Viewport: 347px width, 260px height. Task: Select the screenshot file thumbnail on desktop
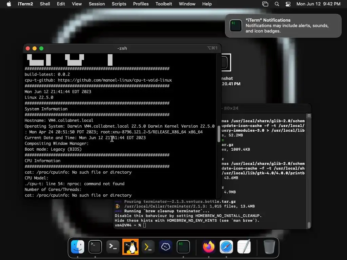pyautogui.click(x=226, y=63)
